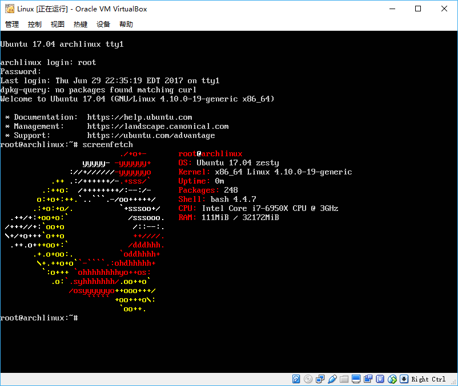
Task: Open the 管理 (Manage) menu
Action: (12, 24)
